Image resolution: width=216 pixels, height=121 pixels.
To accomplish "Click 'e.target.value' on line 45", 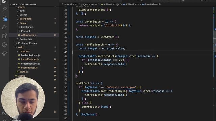I will pos(113,48).
